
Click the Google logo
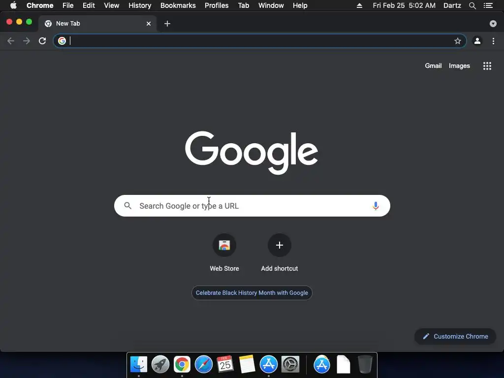click(x=252, y=153)
